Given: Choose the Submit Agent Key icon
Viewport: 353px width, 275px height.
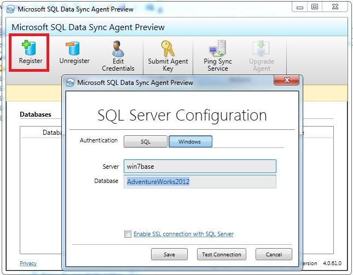Looking at the screenshot, I should click(167, 48).
